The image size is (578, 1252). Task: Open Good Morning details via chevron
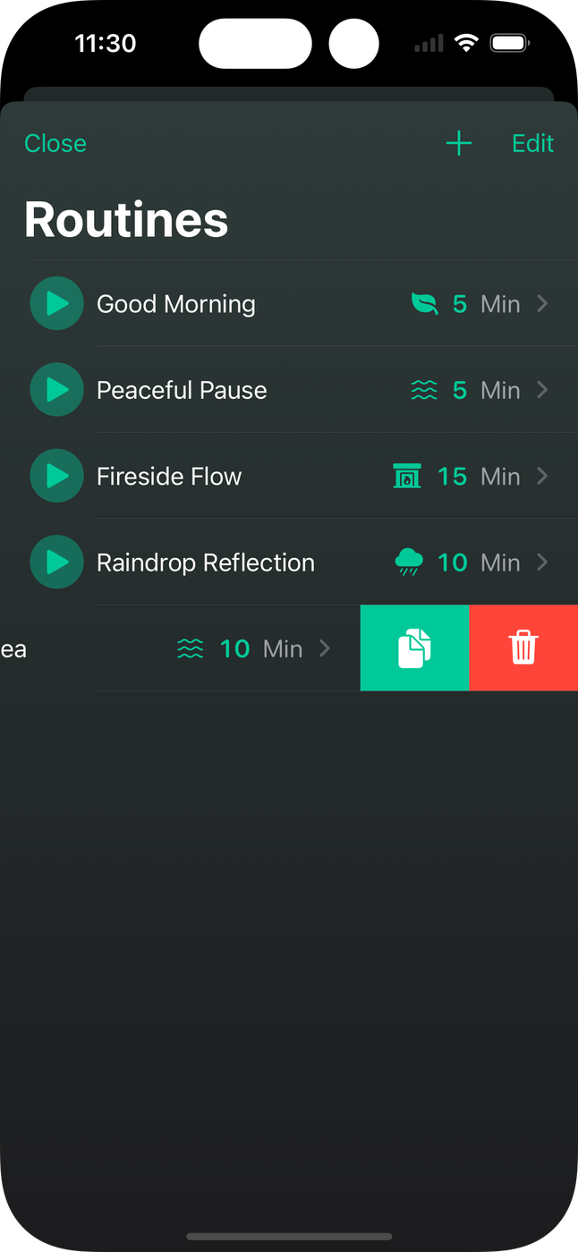[x=542, y=304]
